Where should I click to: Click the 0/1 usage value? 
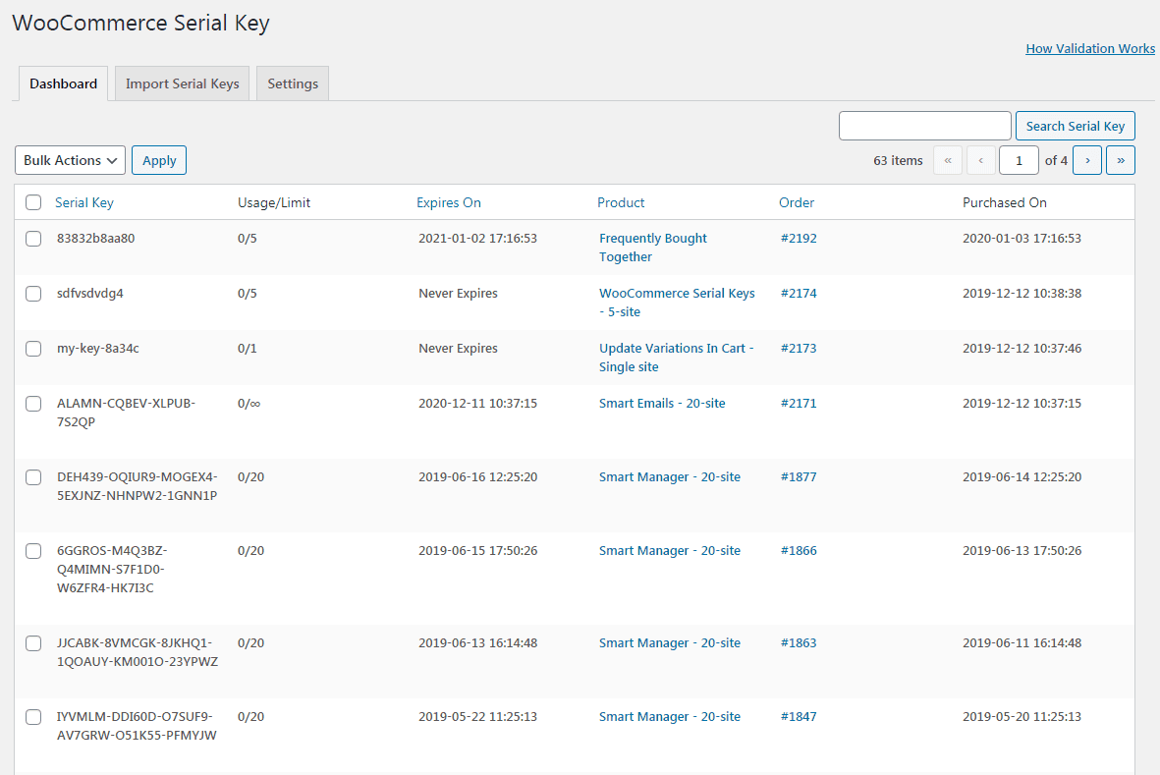248,349
